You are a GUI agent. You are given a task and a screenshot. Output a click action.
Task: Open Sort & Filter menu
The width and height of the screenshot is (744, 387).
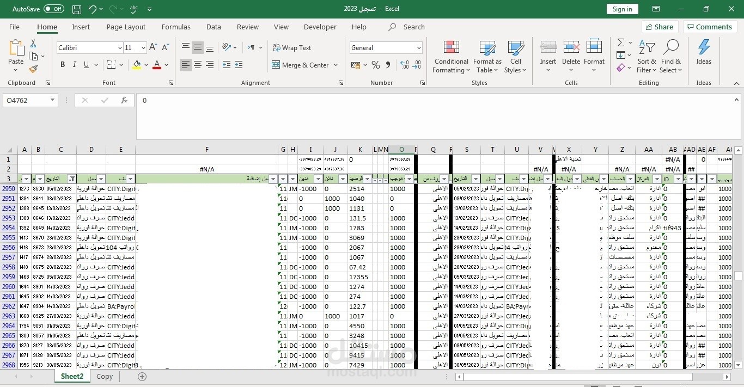point(647,57)
